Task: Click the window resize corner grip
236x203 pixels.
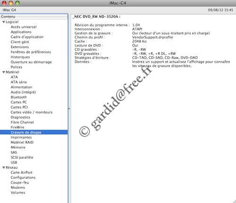Action: (234, 201)
